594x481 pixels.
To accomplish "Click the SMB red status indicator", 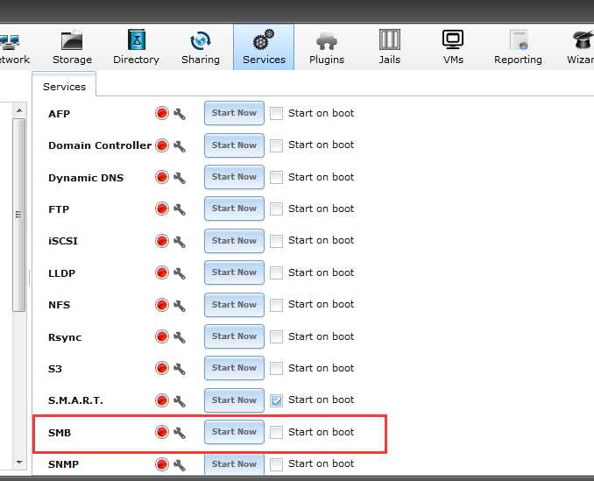I will tap(162, 432).
